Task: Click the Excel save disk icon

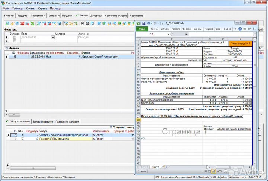Action: (144, 23)
